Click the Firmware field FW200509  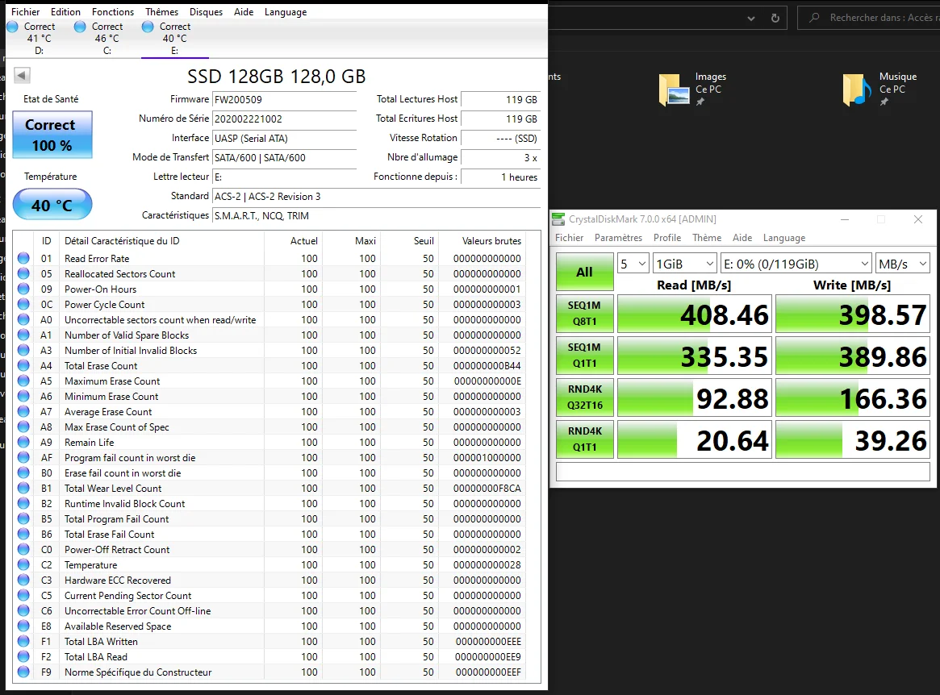pyautogui.click(x=285, y=99)
